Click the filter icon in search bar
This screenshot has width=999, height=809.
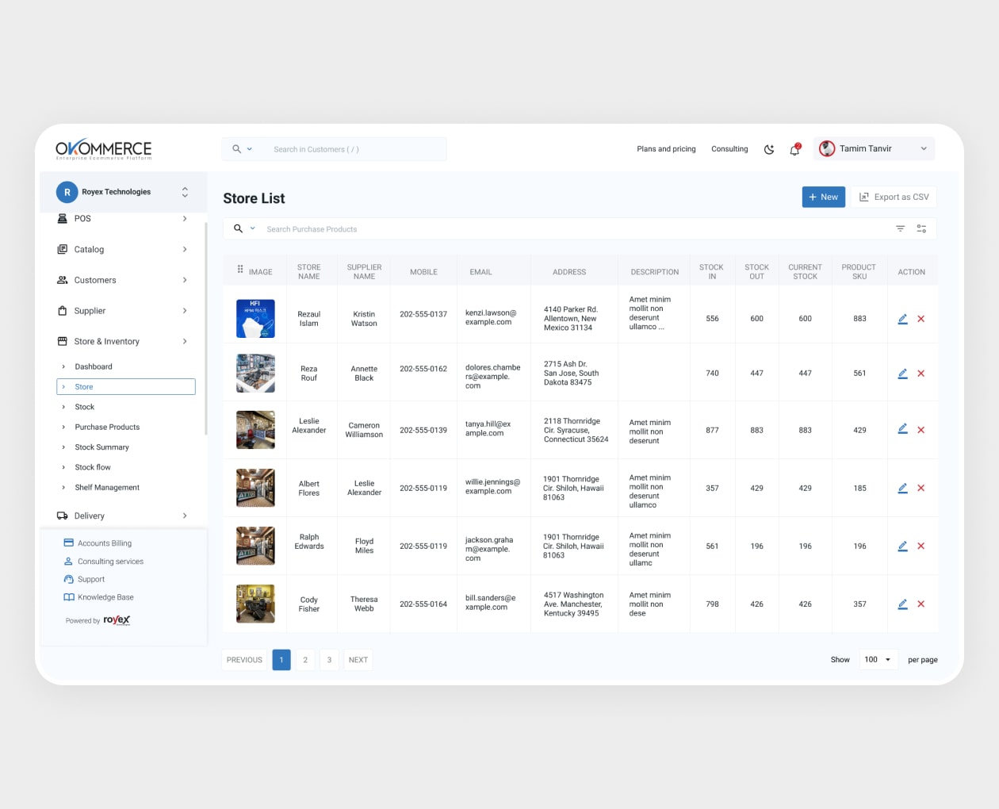(x=900, y=229)
